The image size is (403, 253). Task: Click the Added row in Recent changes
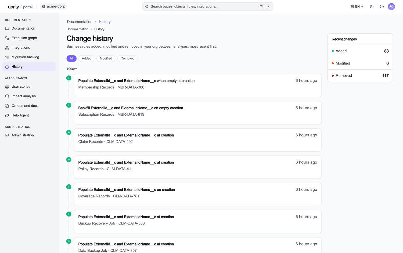[360, 51]
